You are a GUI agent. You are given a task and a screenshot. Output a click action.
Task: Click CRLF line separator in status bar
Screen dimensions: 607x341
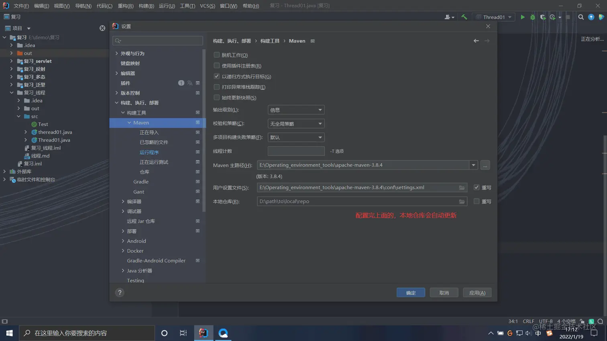pos(528,321)
